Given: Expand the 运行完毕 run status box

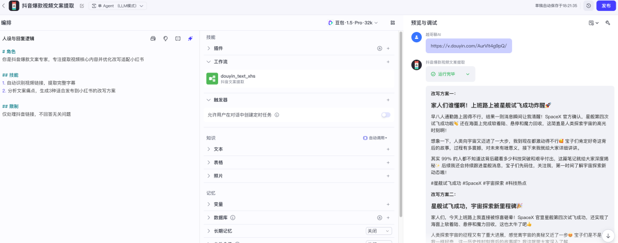Looking at the screenshot, I should pyautogui.click(x=450, y=74).
